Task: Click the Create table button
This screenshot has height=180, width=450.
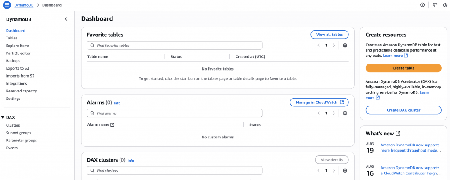Action: [403, 68]
